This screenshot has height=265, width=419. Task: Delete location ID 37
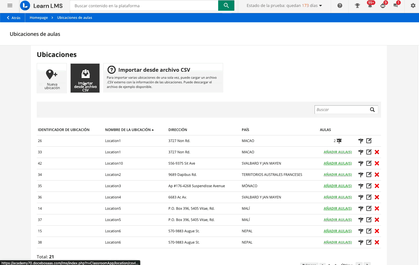pyautogui.click(x=377, y=220)
